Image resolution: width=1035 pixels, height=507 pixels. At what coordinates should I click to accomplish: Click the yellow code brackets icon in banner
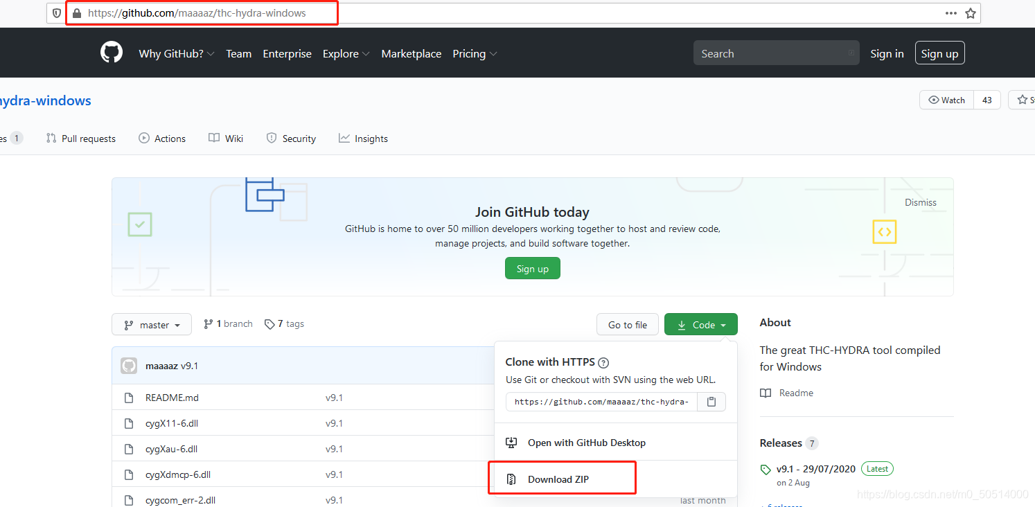click(884, 232)
